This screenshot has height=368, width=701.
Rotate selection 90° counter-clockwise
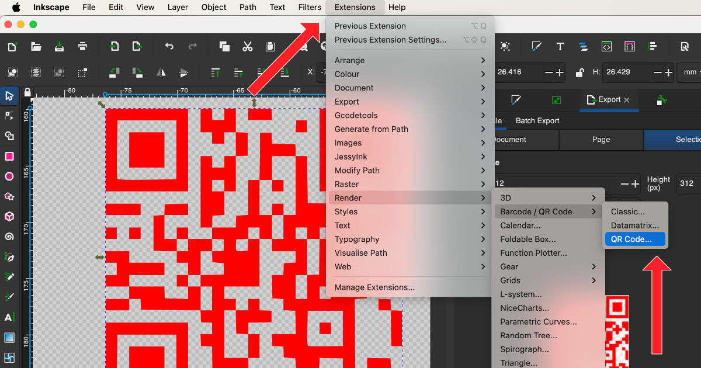114,72
